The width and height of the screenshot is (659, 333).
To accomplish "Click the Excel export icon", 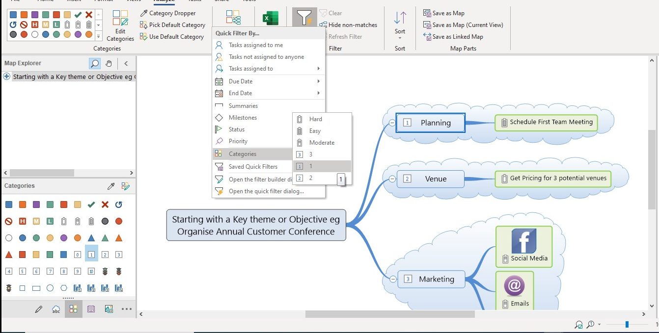I will tap(271, 18).
